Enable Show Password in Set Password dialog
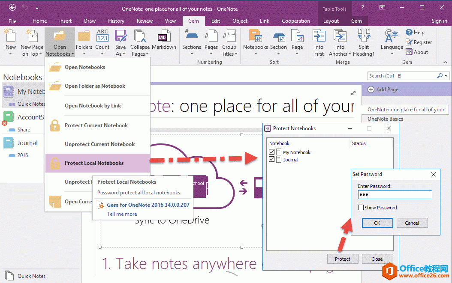Viewport: 452px width, 283px height. (x=361, y=207)
